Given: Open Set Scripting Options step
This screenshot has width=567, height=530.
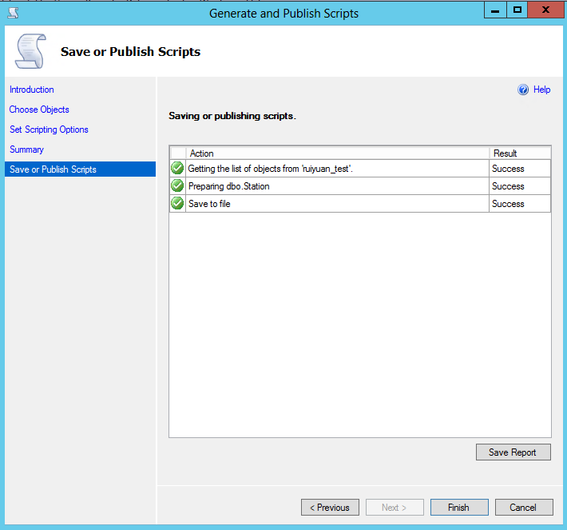Looking at the screenshot, I should pos(49,130).
